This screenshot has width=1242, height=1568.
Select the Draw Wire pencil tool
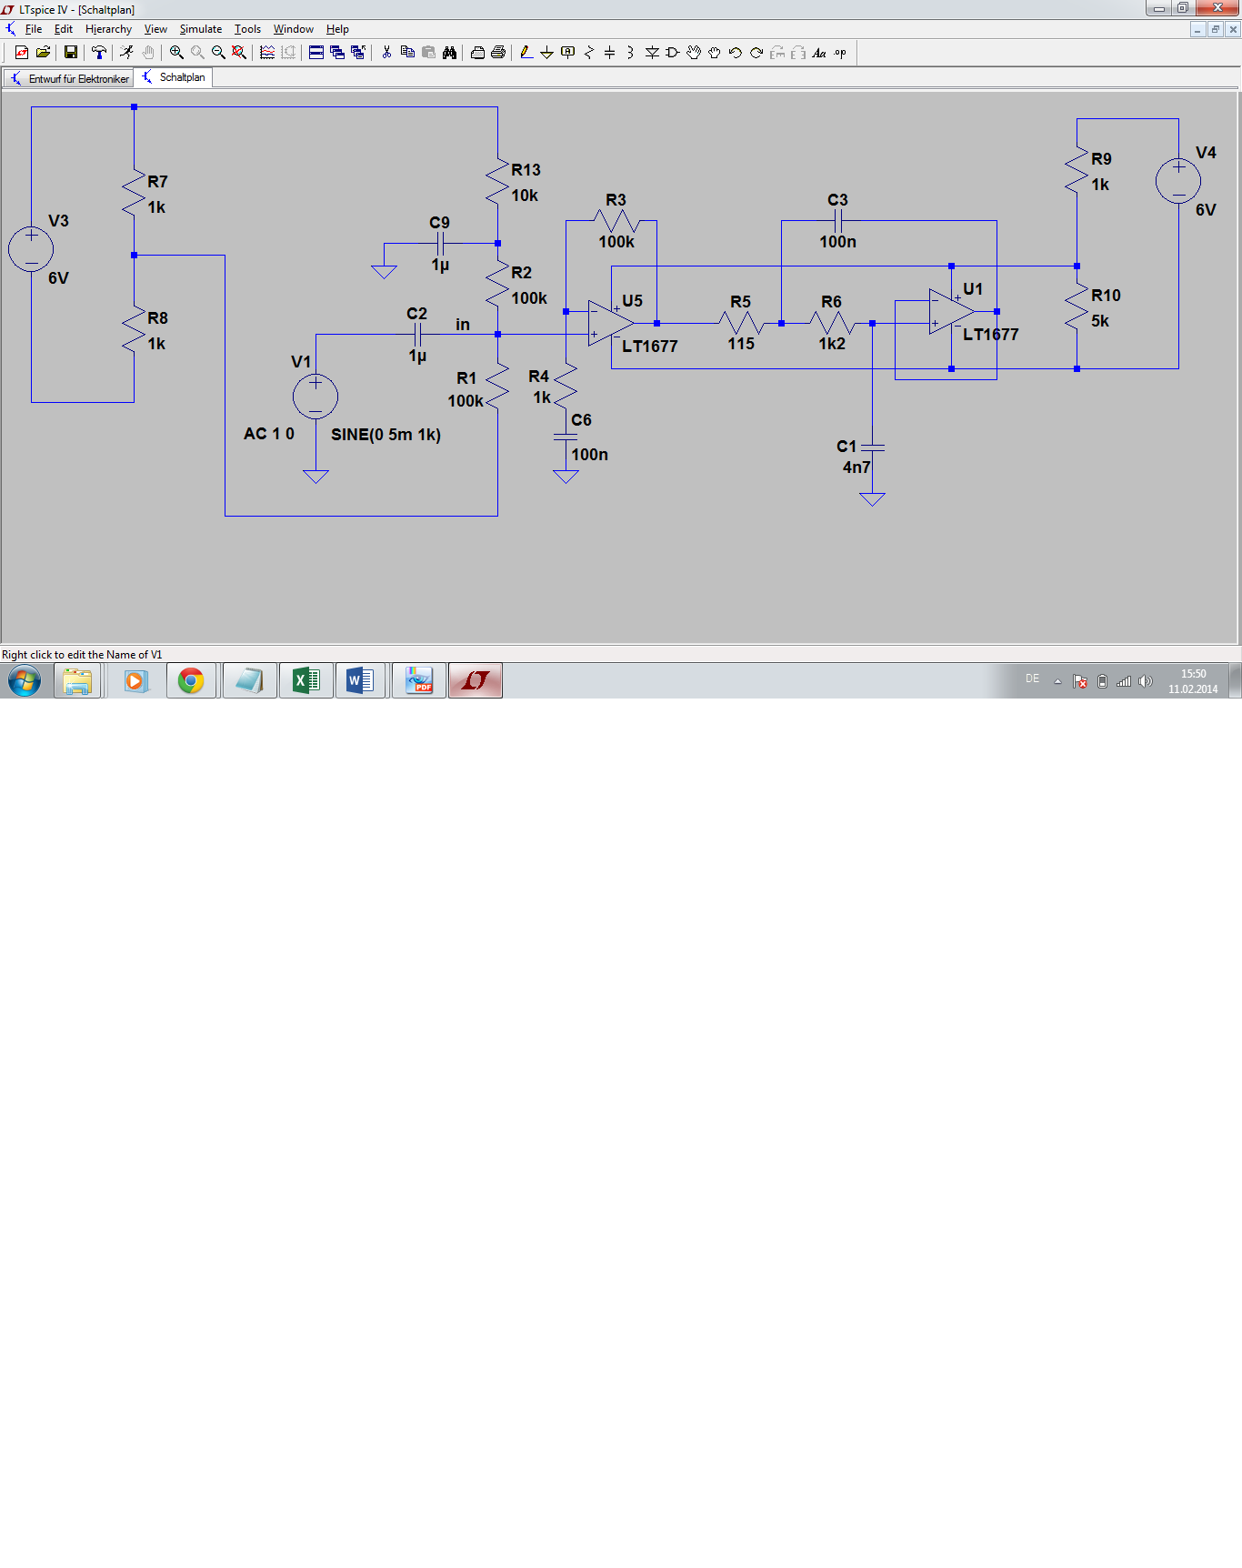[x=526, y=53]
